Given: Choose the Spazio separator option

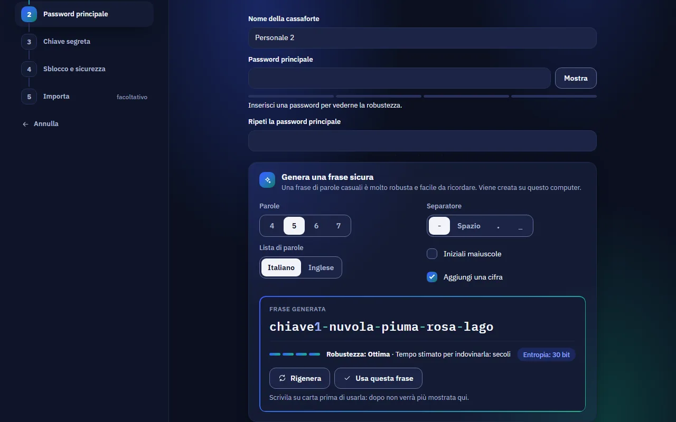Looking at the screenshot, I should 469,226.
